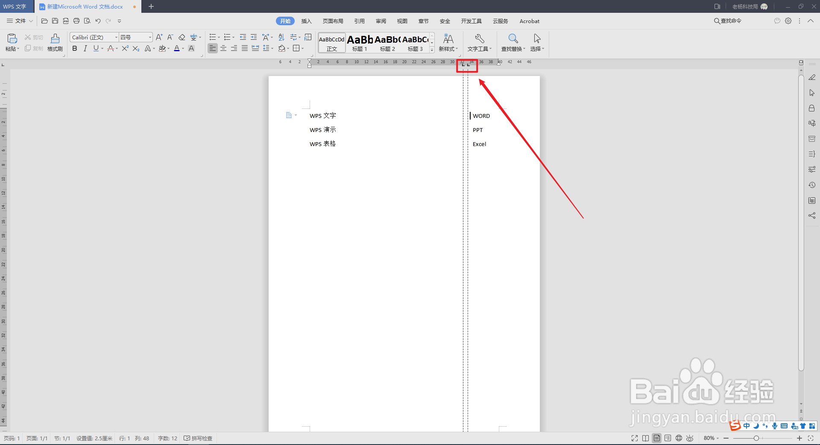This screenshot has width=820, height=445.
Task: Click the sort icon in paragraph group
Action: click(x=281, y=37)
